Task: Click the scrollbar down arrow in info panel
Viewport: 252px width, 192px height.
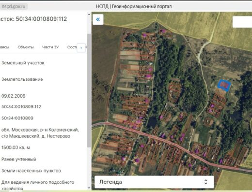Action: pyautogui.click(x=89, y=188)
